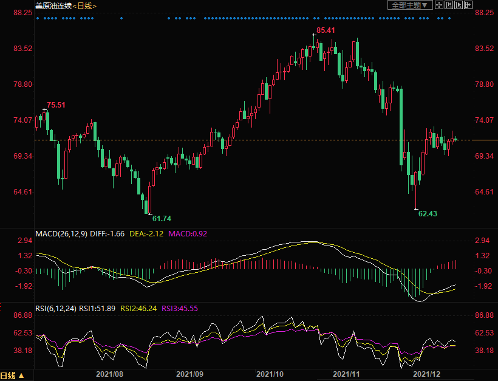The width and height of the screenshot is (498, 381).
Task: Click the 75.51 peak price label
Action: pyautogui.click(x=56, y=105)
